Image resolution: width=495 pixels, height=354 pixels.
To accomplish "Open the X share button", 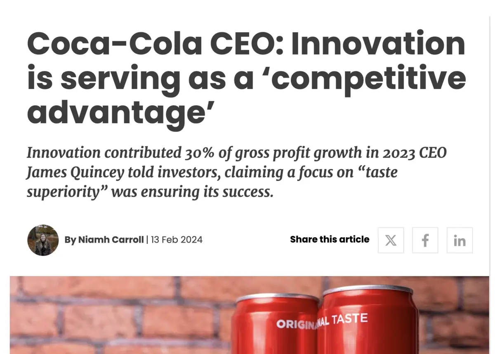I will [391, 240].
